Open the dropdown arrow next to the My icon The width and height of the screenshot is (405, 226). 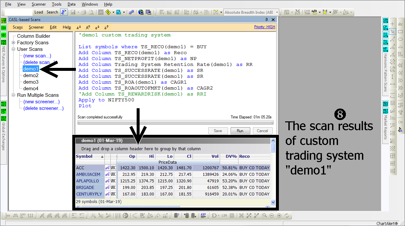tap(124, 12)
